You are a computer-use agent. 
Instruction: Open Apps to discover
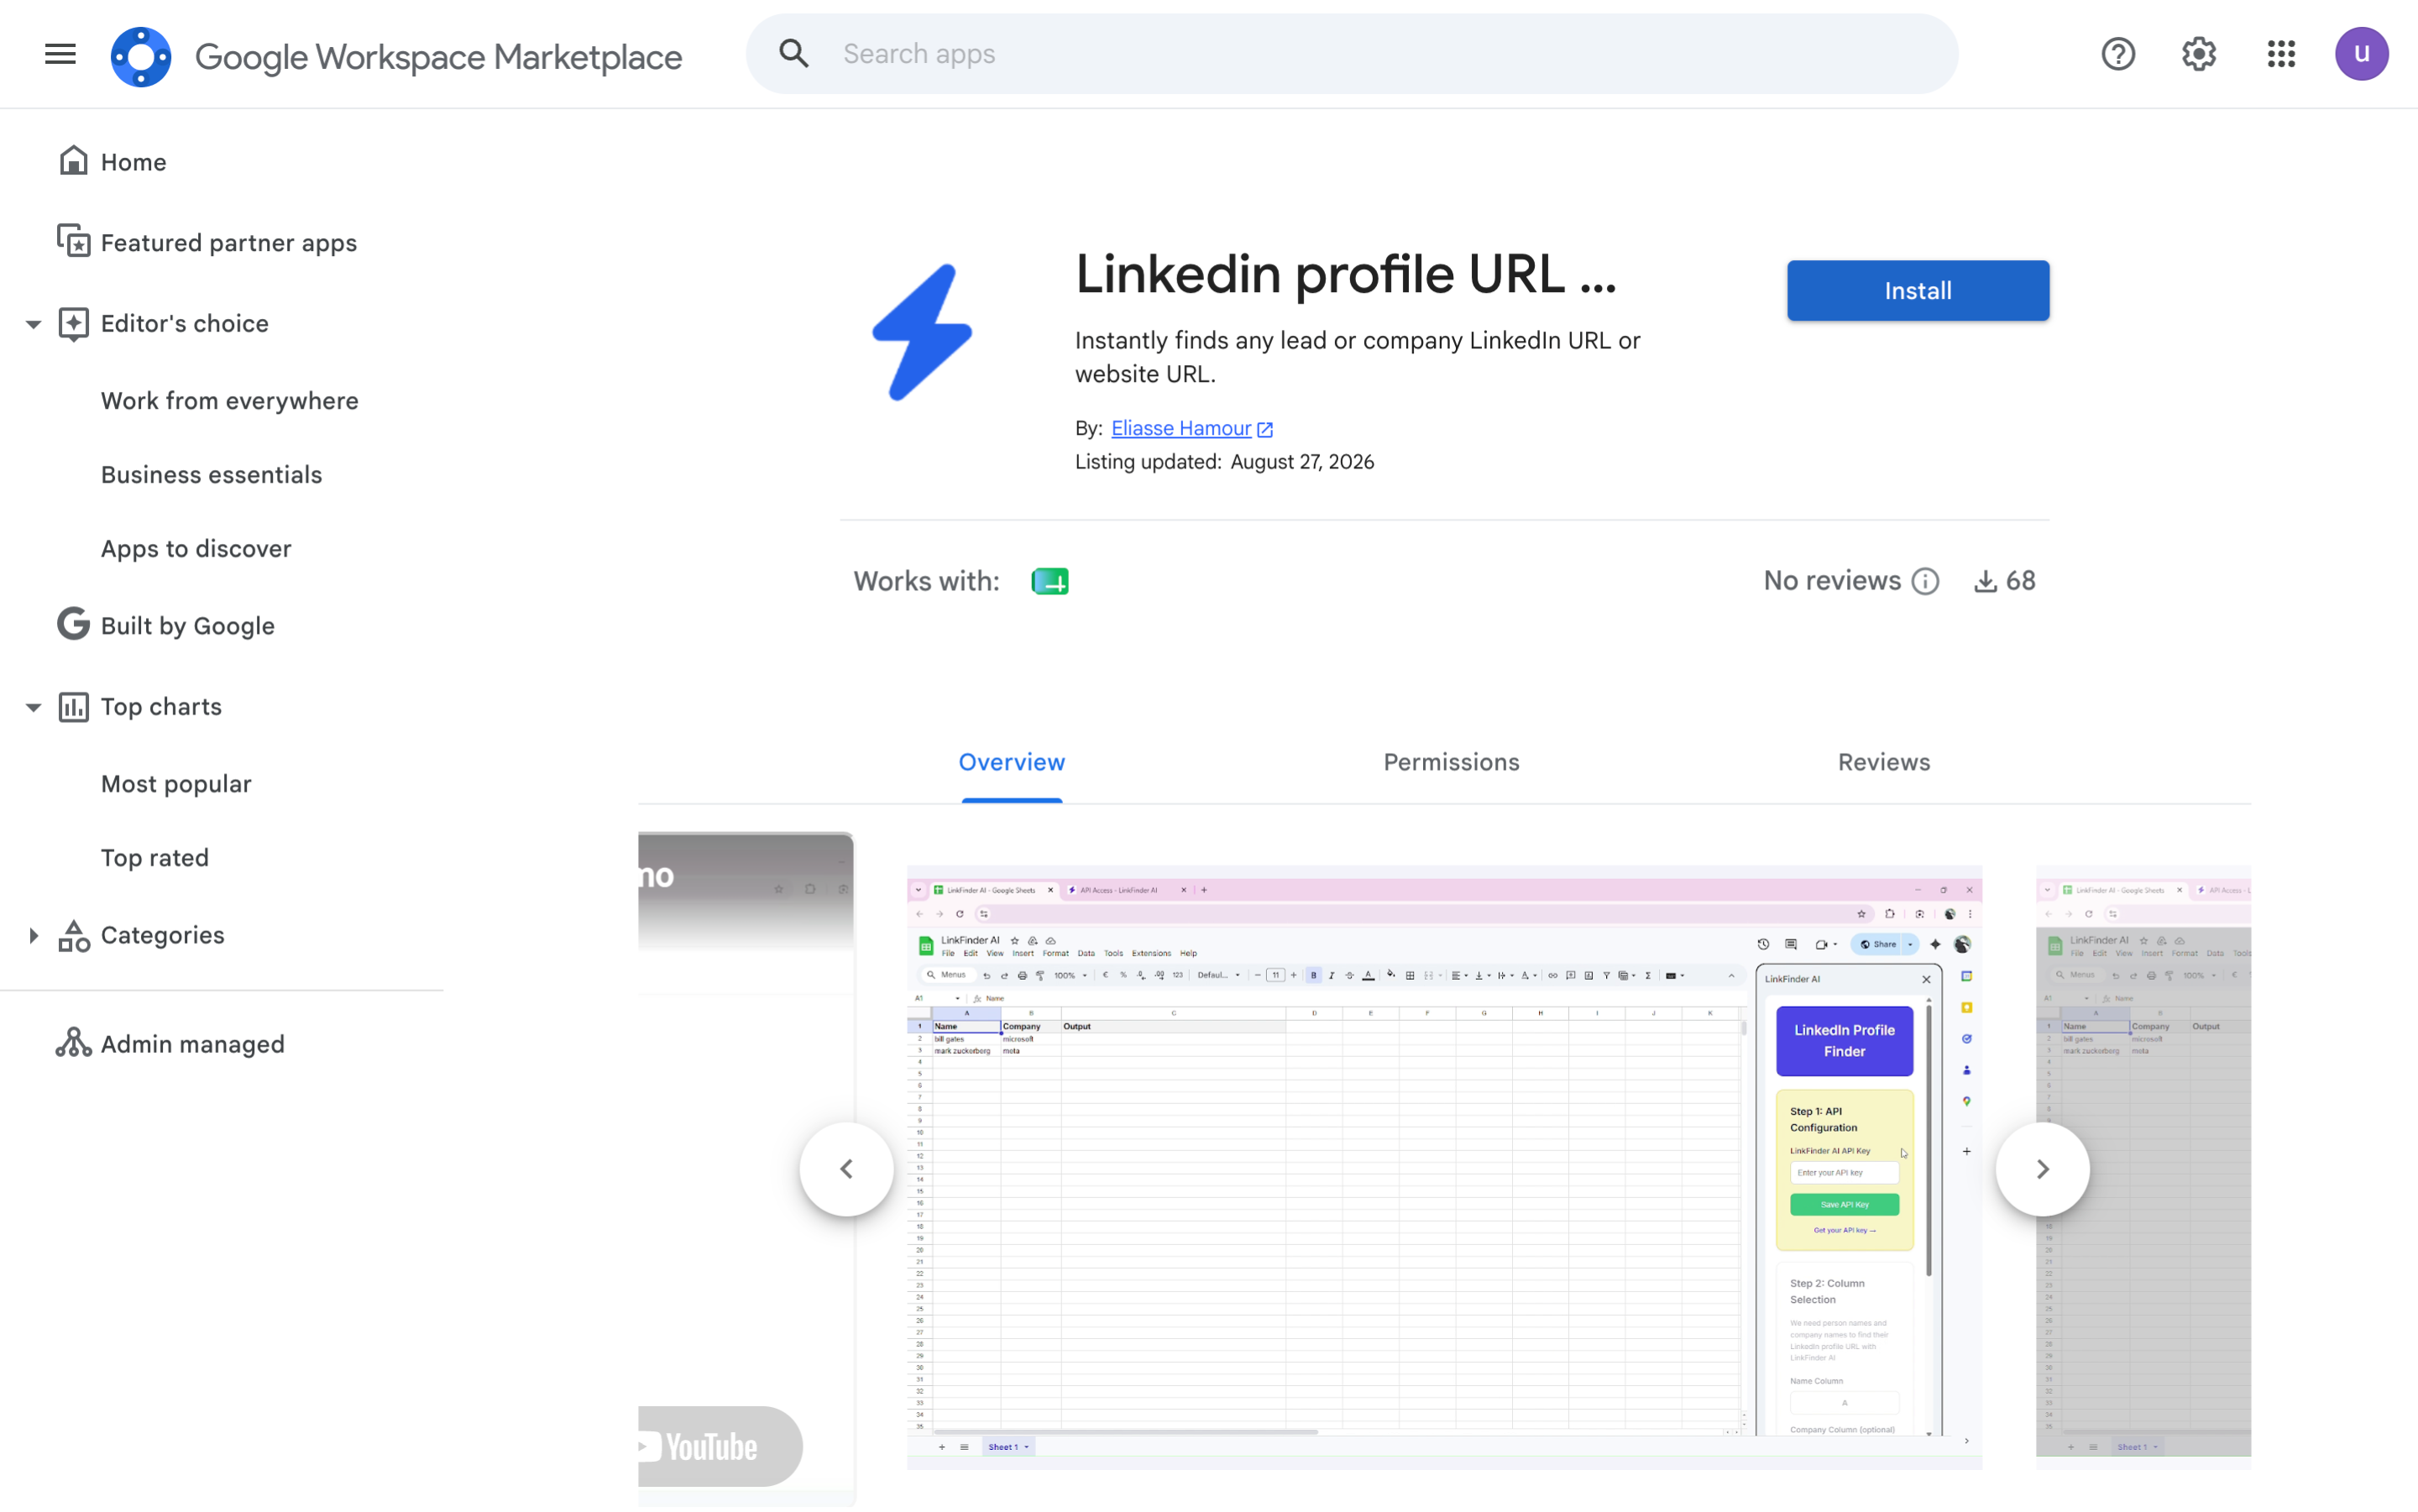tap(196, 549)
